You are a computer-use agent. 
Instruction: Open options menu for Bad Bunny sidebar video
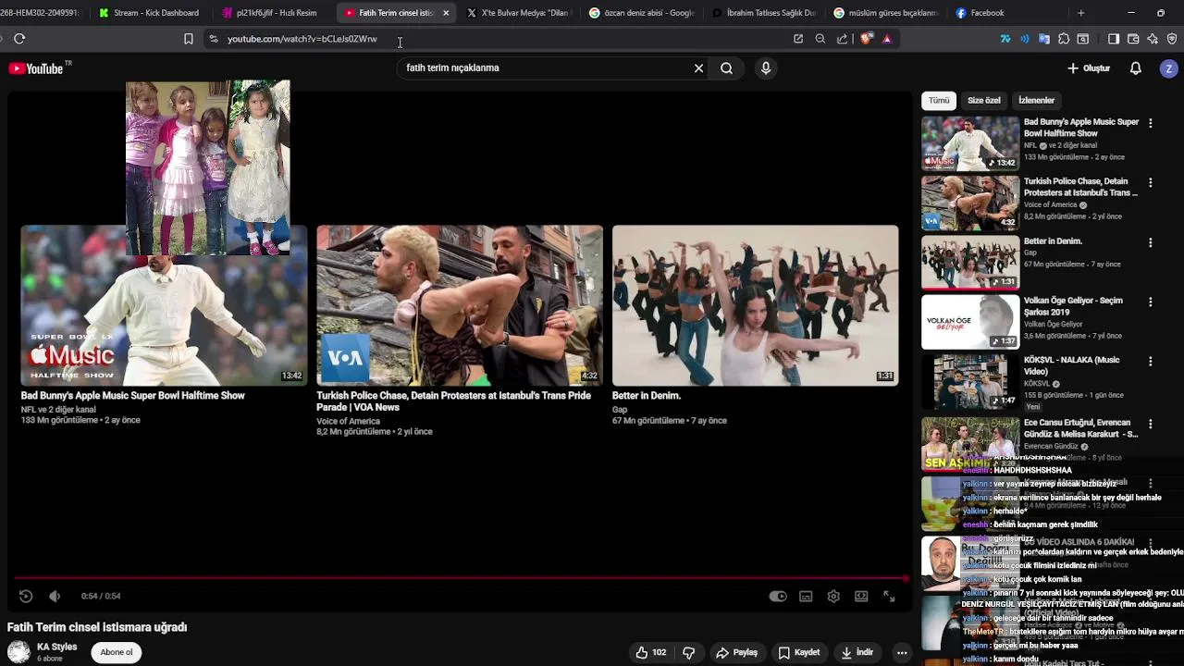tap(1151, 123)
